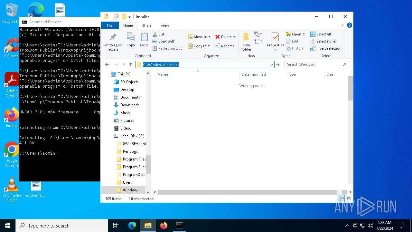
Task: Open recent locations dropdown
Action: pyautogui.click(x=124, y=65)
